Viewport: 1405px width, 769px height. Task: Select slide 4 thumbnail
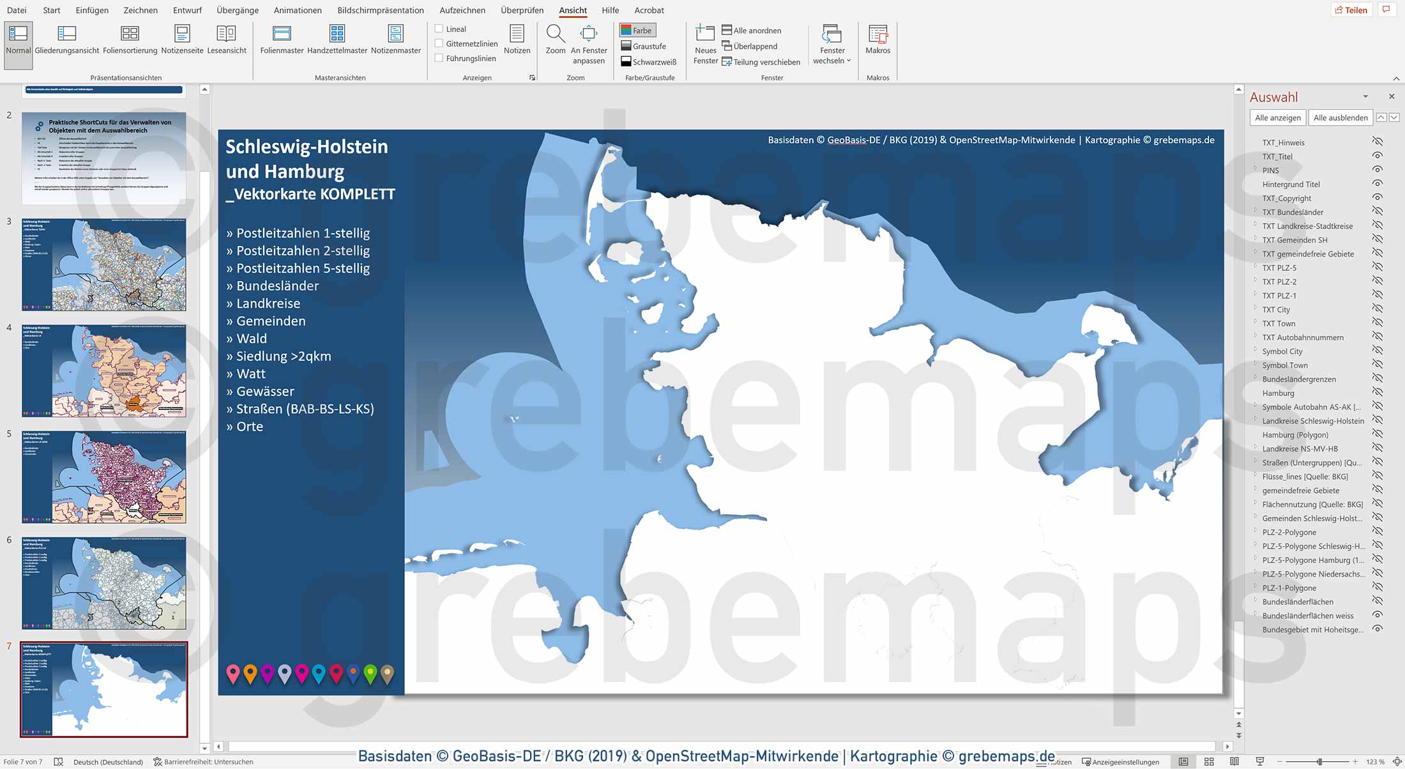(104, 370)
